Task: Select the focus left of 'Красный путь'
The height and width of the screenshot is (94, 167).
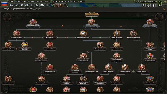Action: pyautogui.click(x=16, y=35)
